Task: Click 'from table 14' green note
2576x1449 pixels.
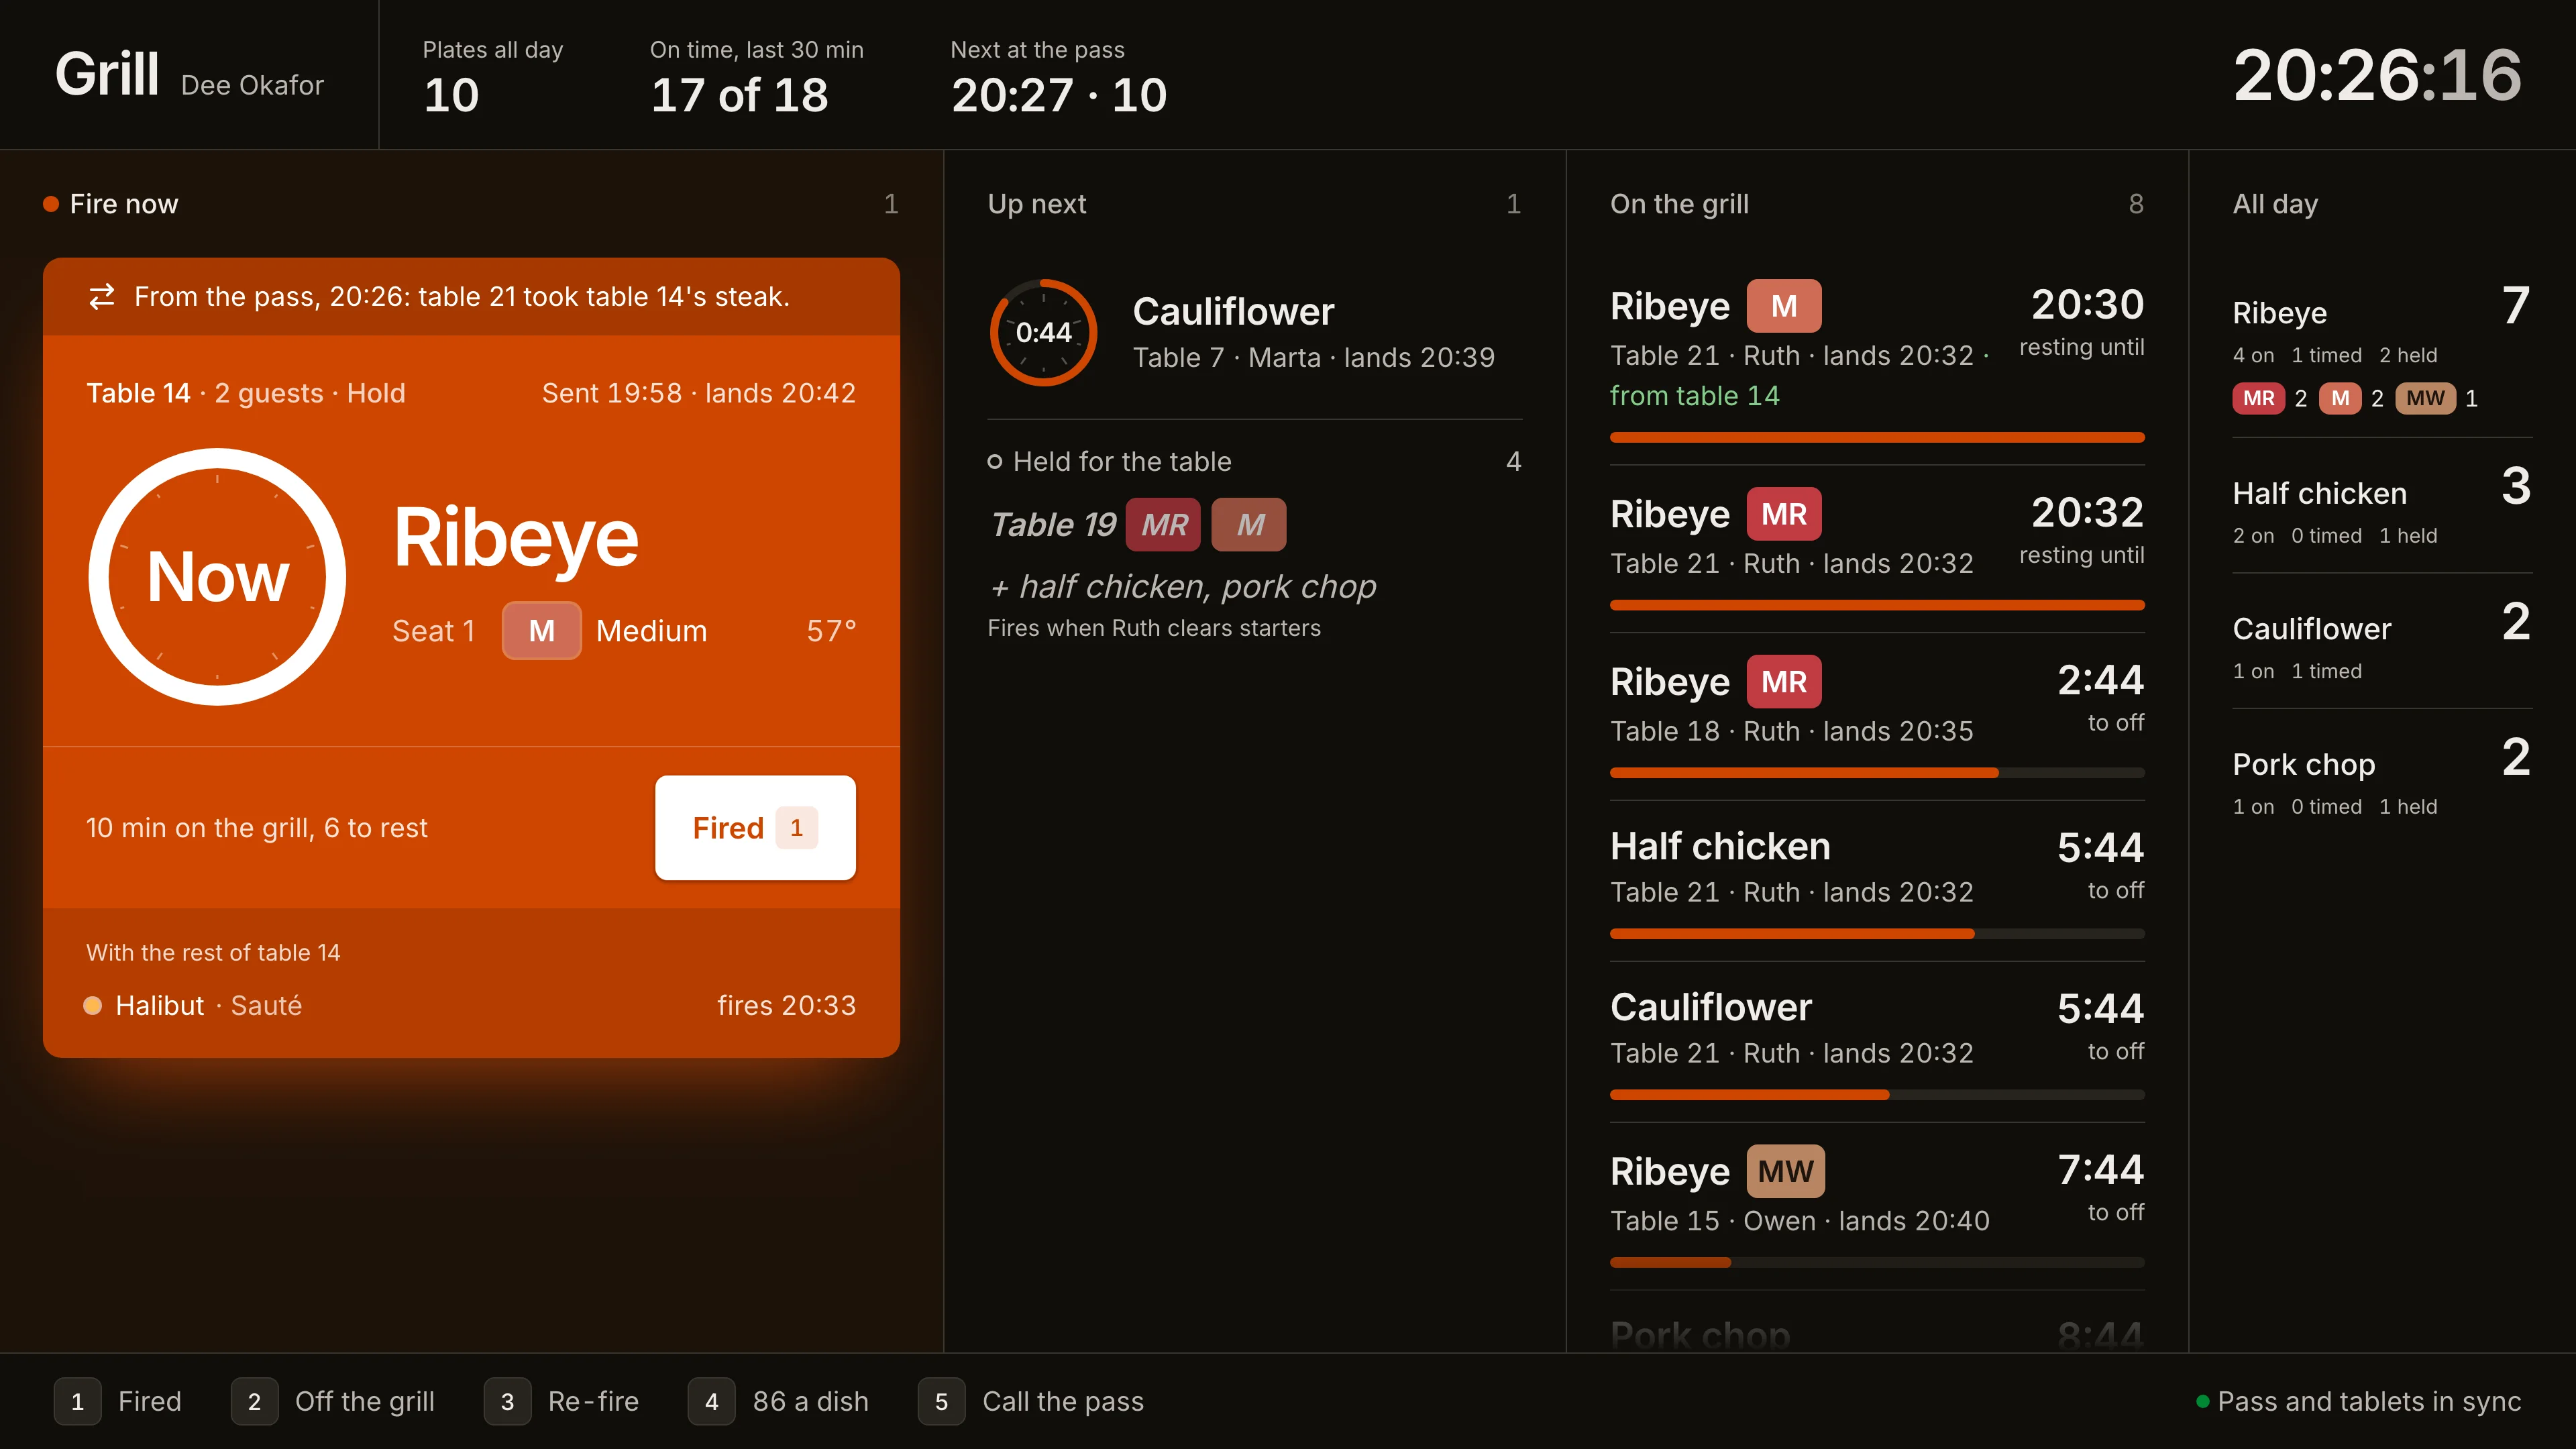Action: pyautogui.click(x=1694, y=396)
